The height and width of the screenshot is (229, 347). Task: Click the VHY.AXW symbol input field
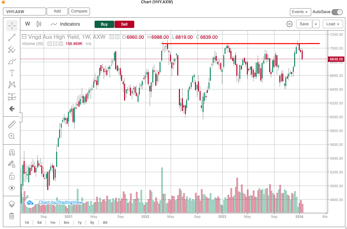tap(24, 11)
